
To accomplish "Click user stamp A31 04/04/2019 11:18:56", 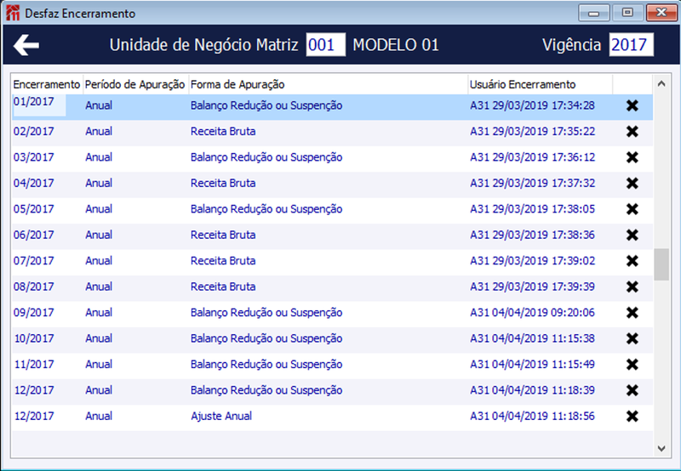I will [x=532, y=416].
